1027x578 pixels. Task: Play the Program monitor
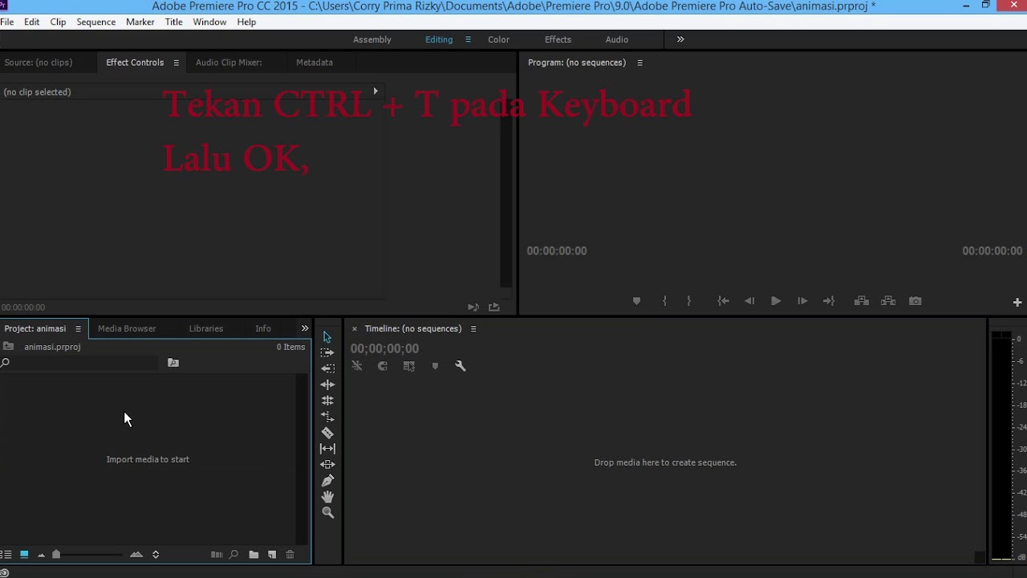click(x=776, y=301)
